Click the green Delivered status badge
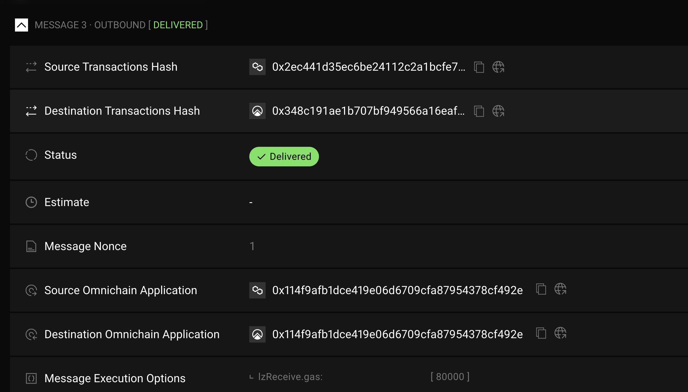This screenshot has width=688, height=392. pos(284,157)
